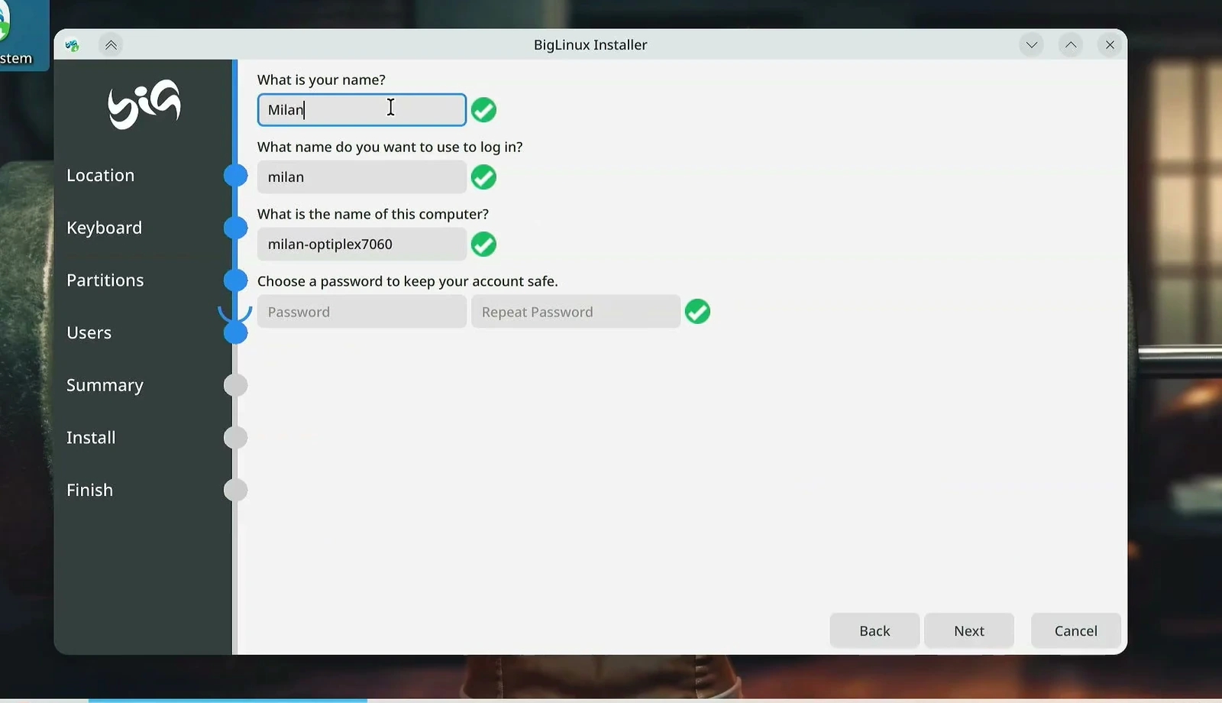Screen dimensions: 1222x703
Task: Click the Back button
Action: pos(874,630)
